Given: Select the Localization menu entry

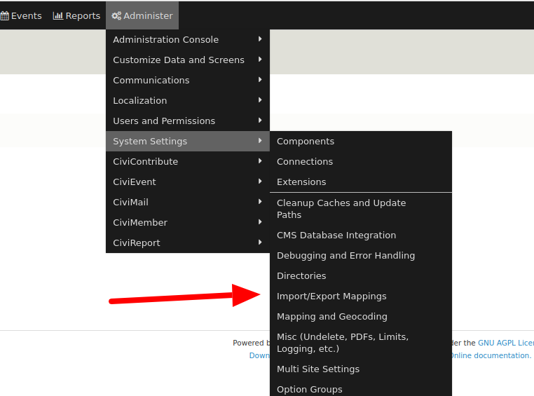Looking at the screenshot, I should click(x=188, y=101).
